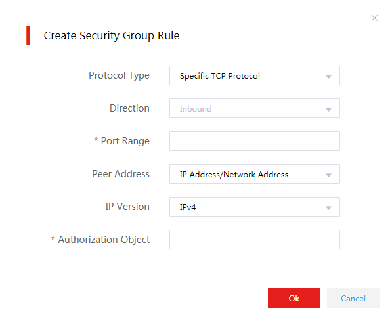Screen dimensions: 392x319
Task: Click the Direction field arrow icon
Action: (328, 109)
